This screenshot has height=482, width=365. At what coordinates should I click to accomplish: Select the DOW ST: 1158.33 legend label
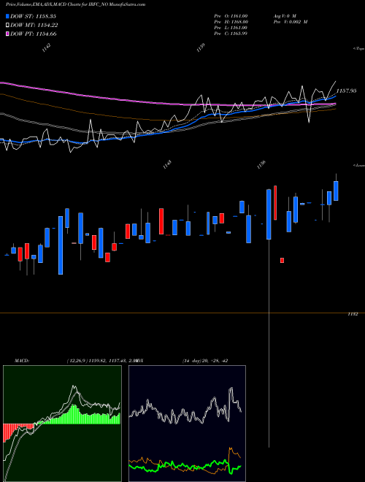coord(33,16)
